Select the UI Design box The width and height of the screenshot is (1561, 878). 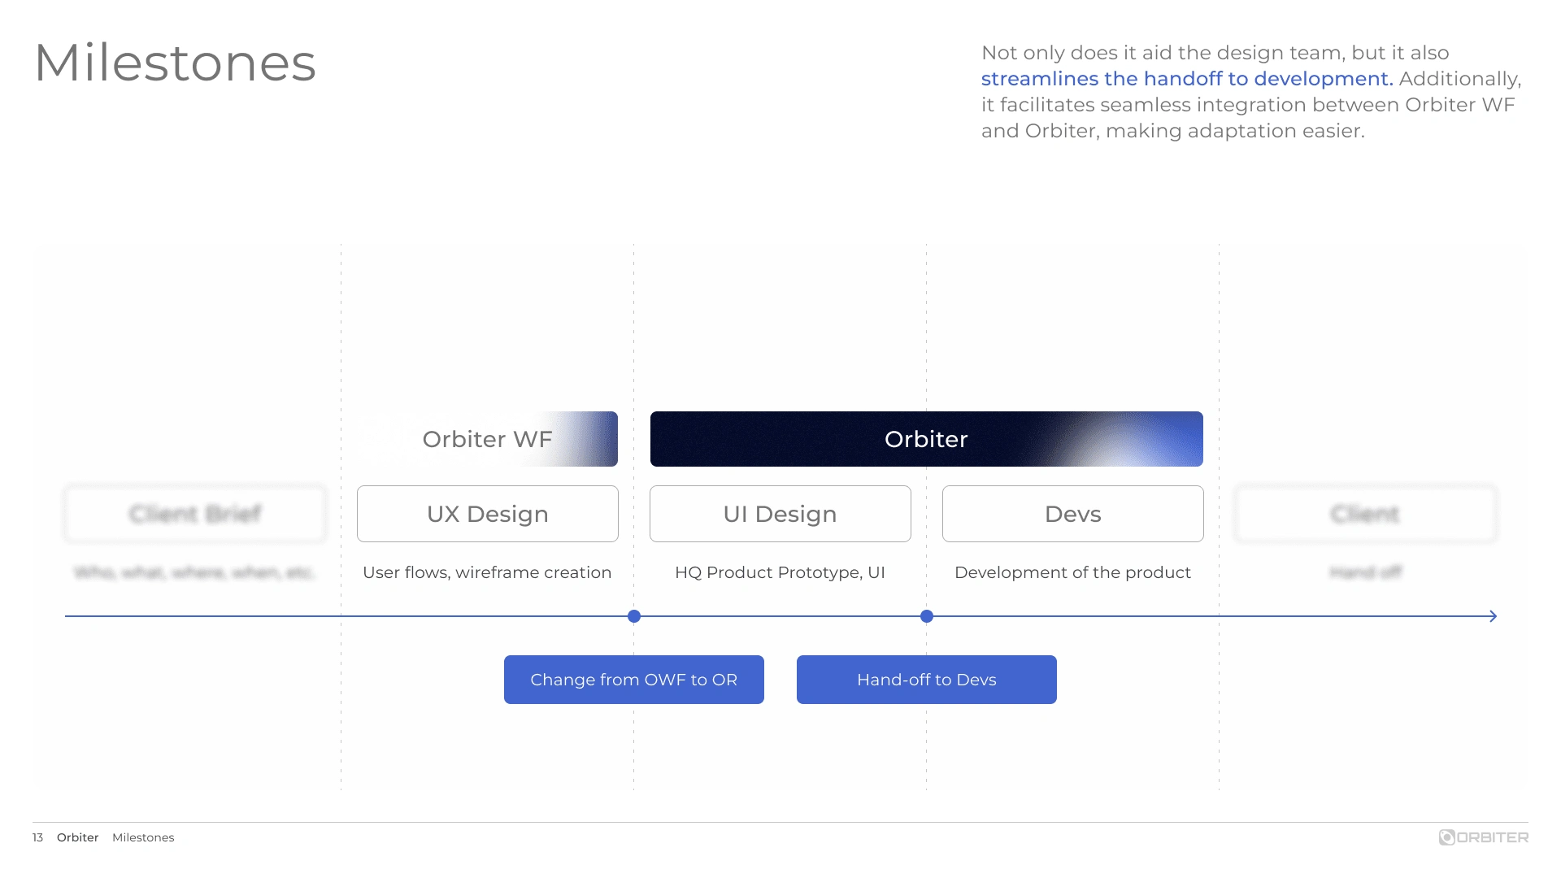pyautogui.click(x=780, y=514)
